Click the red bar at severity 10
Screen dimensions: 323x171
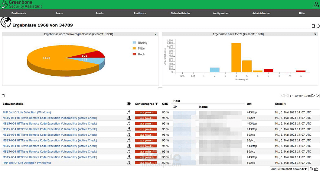301,71
